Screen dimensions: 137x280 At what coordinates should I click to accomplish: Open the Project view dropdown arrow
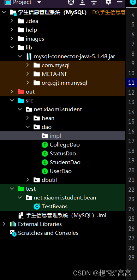click(39, 2)
